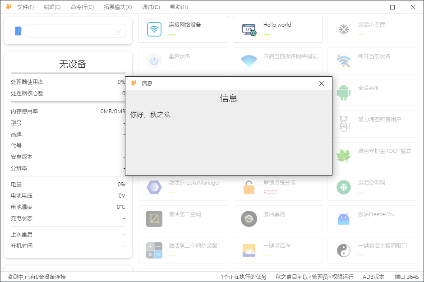Select the 激活FreezeYou option
This screenshot has width=424, height=282.
pyautogui.click(x=376, y=214)
